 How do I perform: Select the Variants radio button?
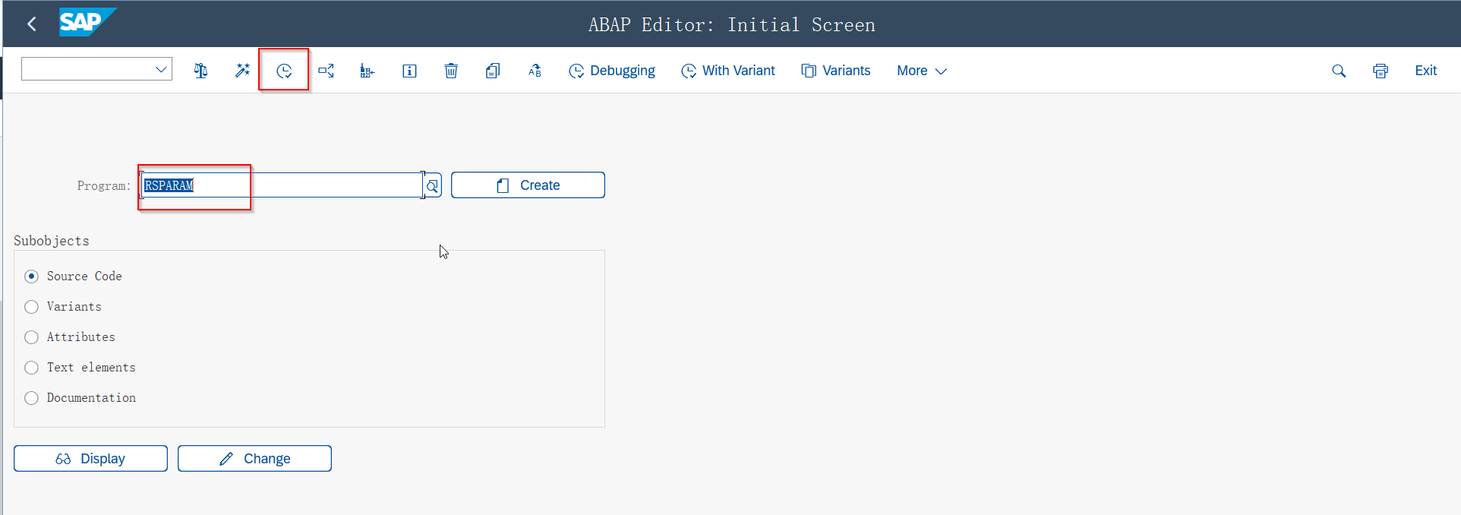click(x=31, y=307)
